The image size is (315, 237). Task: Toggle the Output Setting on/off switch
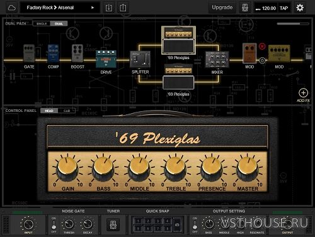(x=195, y=224)
